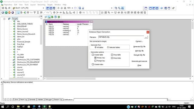Open the Tools menu
Screen dimensions: 194x109
coord(26,5)
